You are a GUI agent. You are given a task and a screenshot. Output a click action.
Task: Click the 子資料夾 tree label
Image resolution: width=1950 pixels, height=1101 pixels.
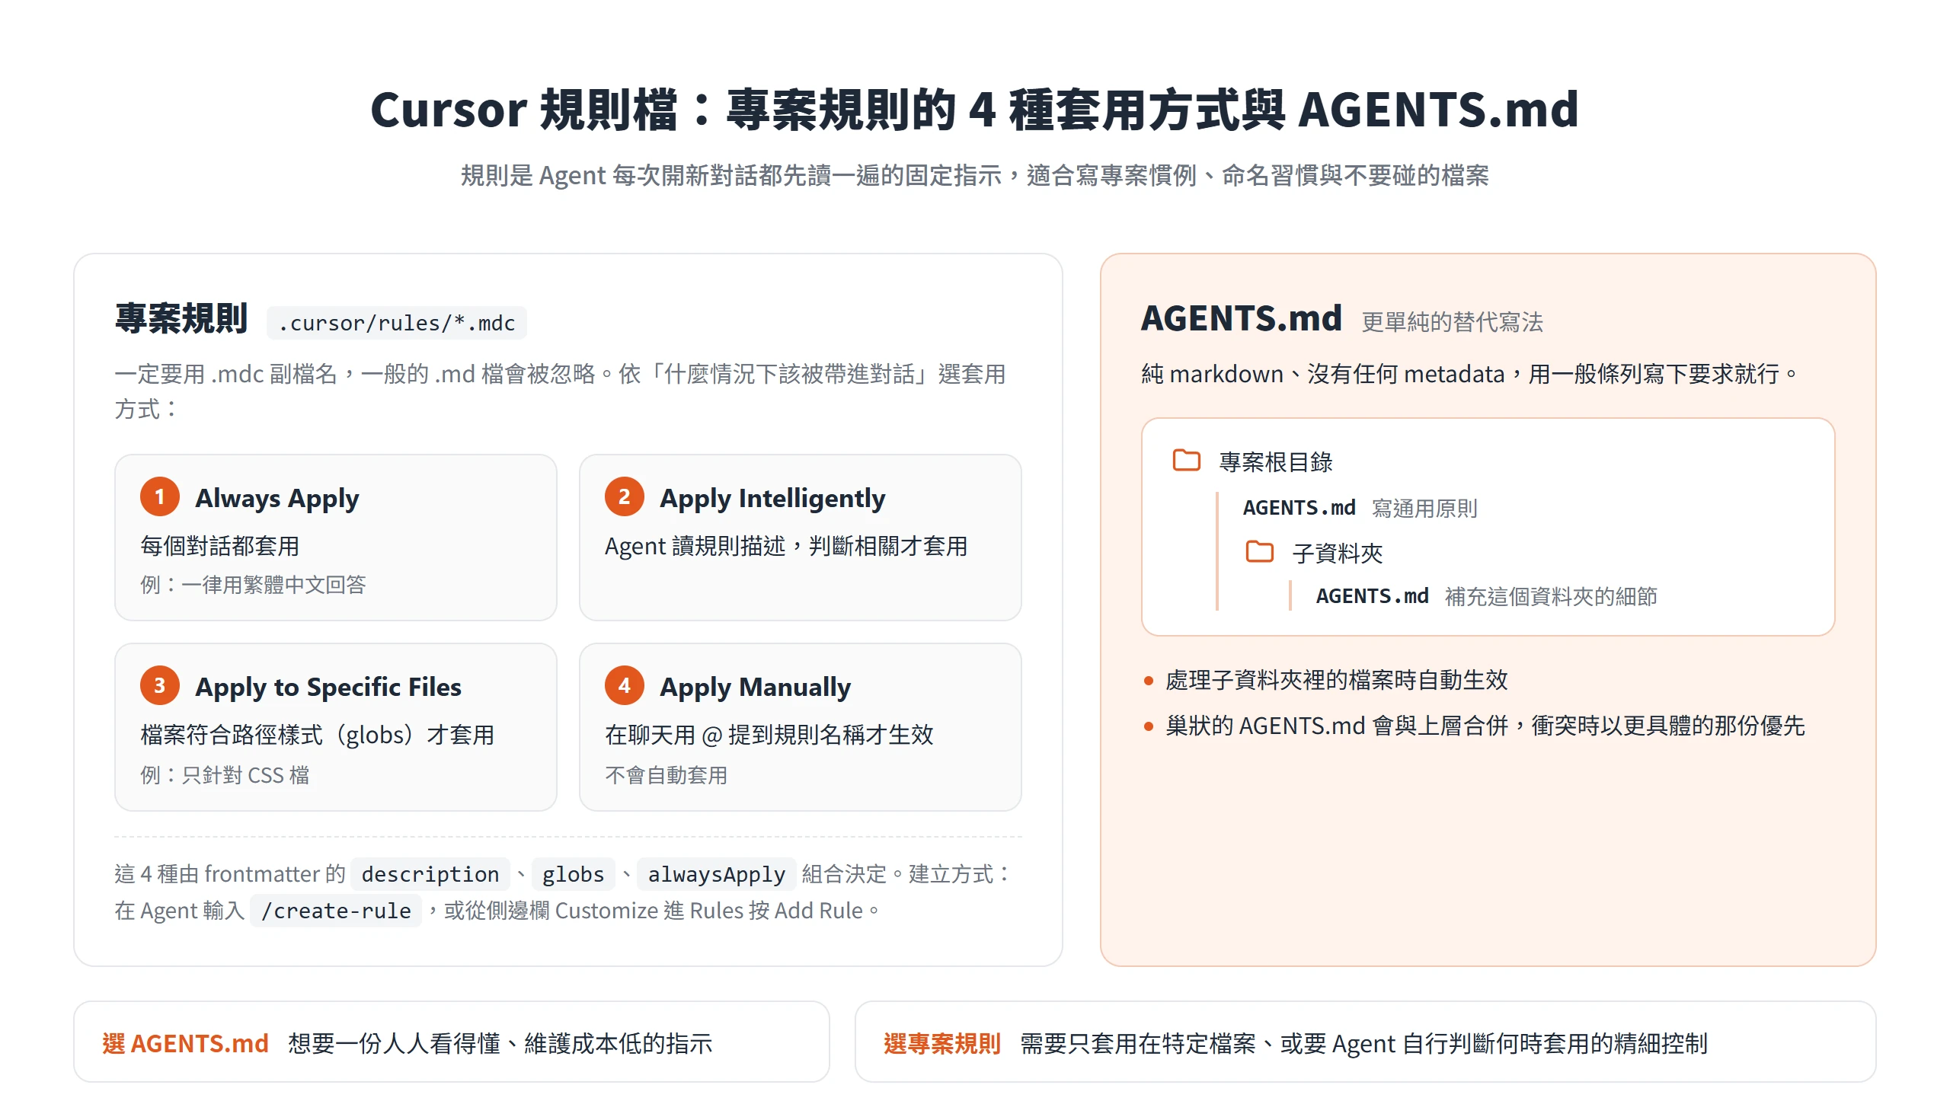tap(1338, 554)
